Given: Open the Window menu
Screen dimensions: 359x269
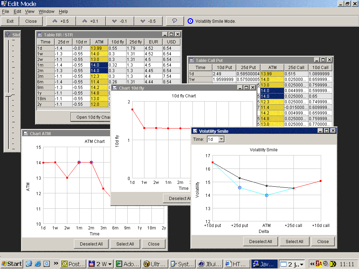Looking at the screenshot, I should [46, 12].
